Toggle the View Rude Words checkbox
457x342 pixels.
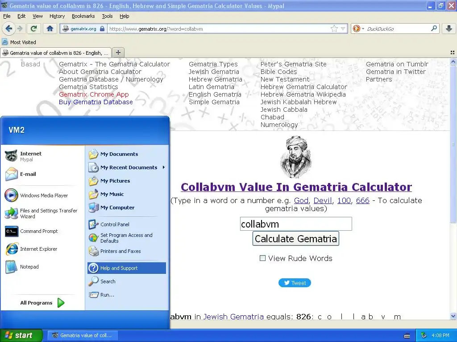click(262, 258)
